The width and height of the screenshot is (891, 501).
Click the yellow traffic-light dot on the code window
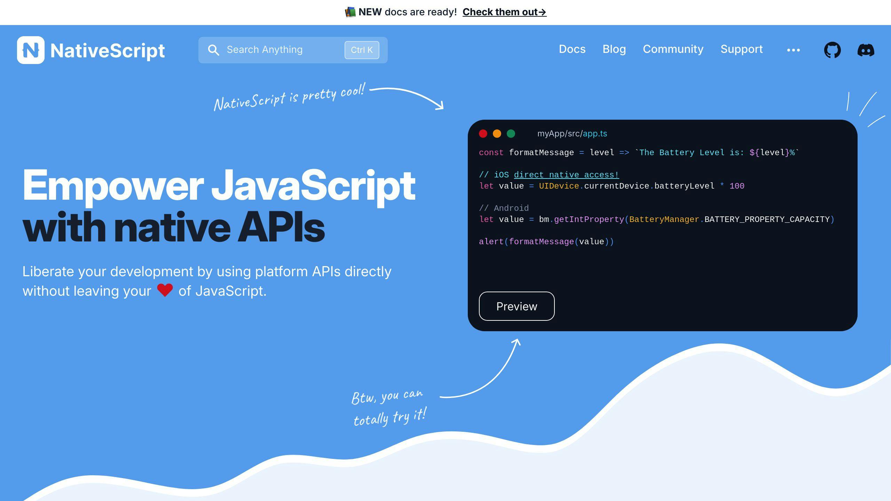(497, 133)
